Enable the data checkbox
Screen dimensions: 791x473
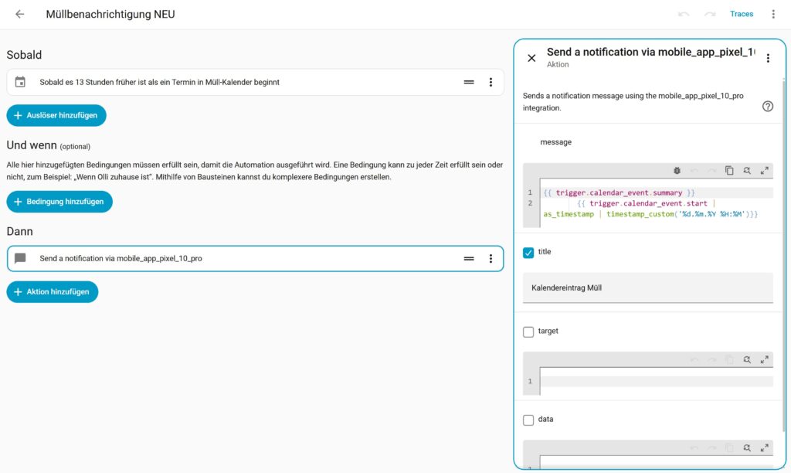[528, 420]
